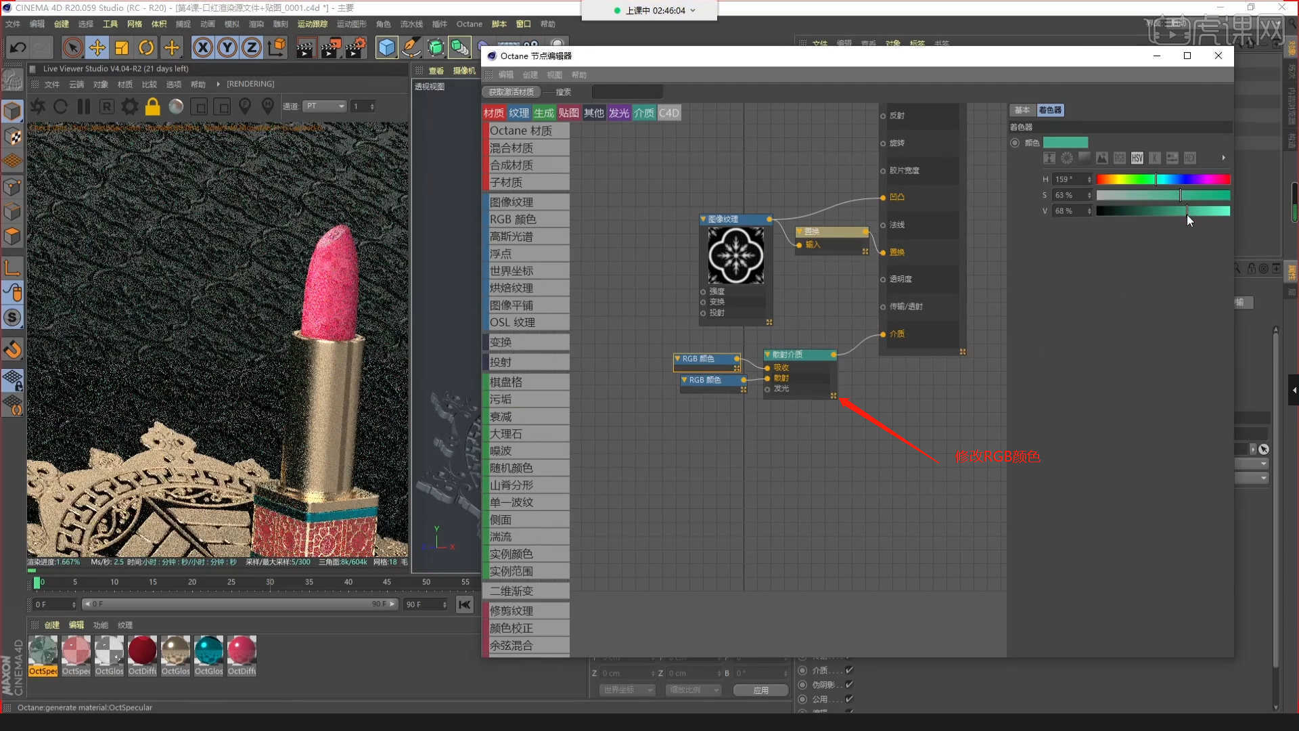The width and height of the screenshot is (1299, 731).
Task: Toggle the Medium node filter
Action: 644,113
